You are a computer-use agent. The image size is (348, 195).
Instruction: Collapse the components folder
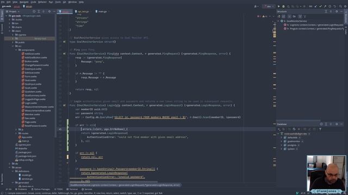[x=16, y=50]
